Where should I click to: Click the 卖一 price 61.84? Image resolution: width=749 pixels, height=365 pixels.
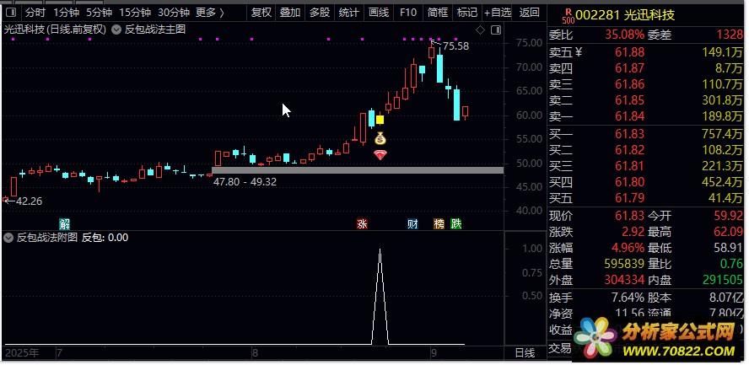click(629, 116)
